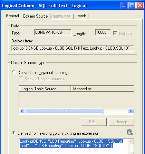Click the Length field showing 10000

click(x=103, y=32)
